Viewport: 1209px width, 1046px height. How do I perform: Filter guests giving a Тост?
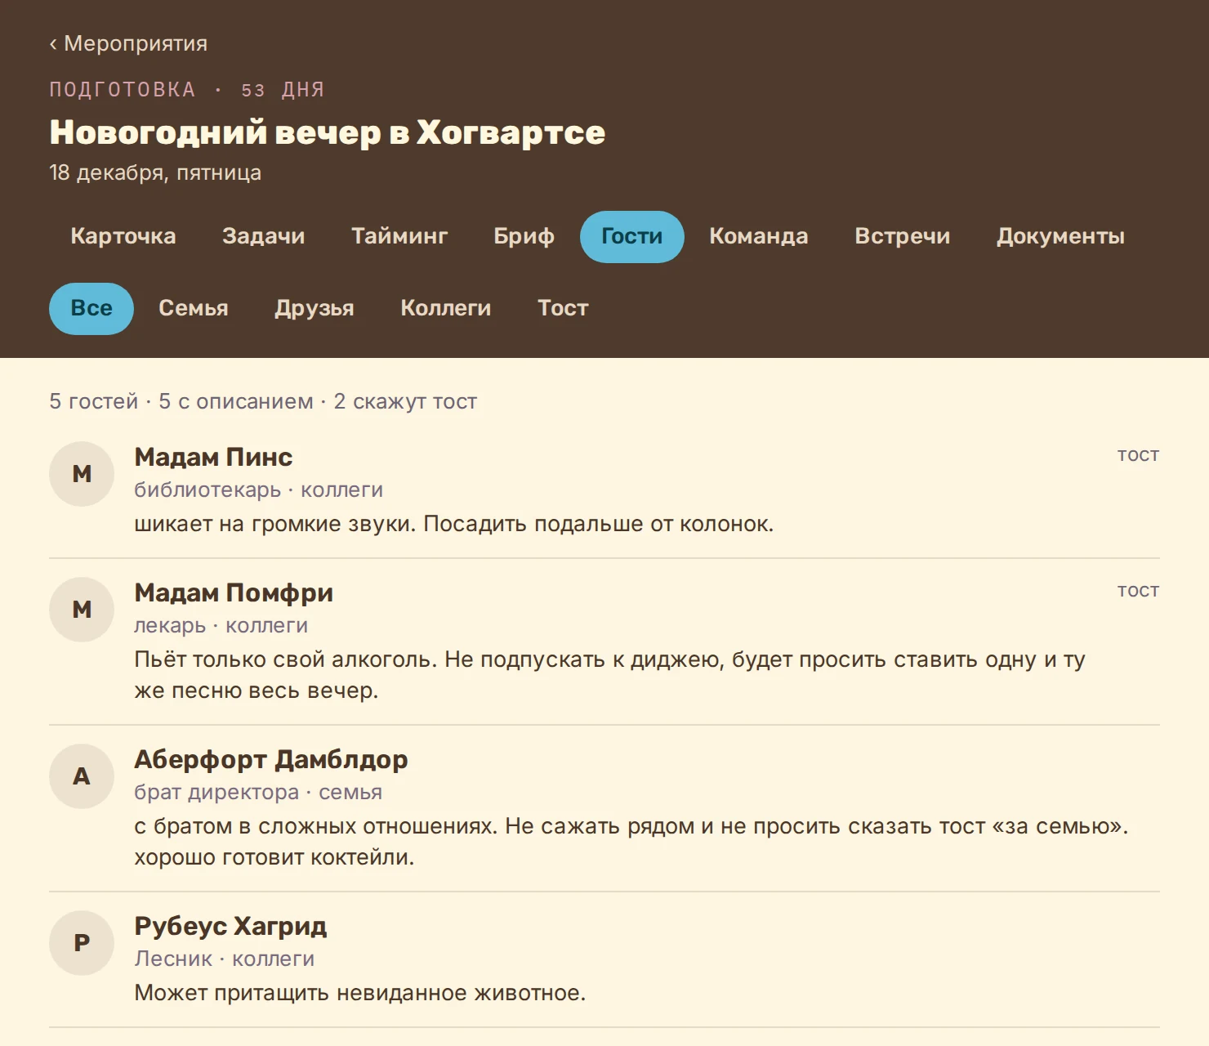point(563,308)
